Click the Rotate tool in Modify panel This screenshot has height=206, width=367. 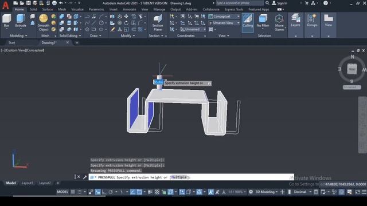pos(126,23)
